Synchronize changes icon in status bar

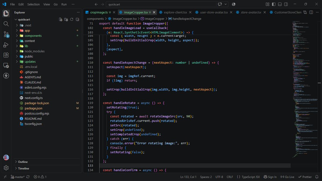28,177
